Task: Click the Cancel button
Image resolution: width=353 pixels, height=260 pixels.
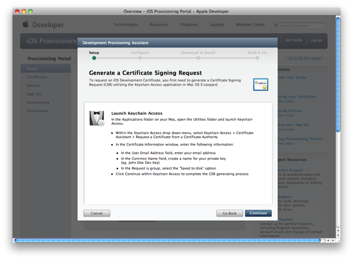Action: pos(97,213)
